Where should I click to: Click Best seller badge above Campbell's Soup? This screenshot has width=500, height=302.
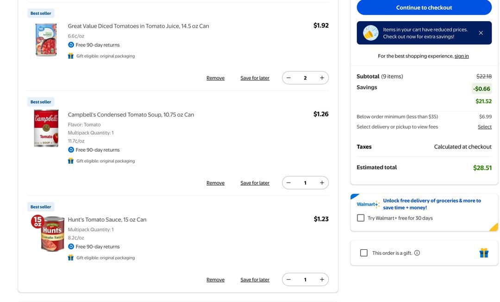(x=41, y=102)
